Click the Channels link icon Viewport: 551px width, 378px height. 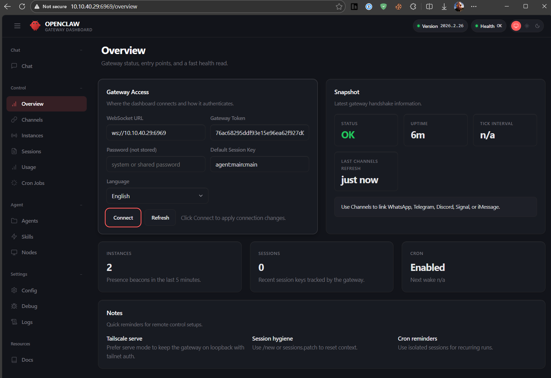(x=14, y=120)
